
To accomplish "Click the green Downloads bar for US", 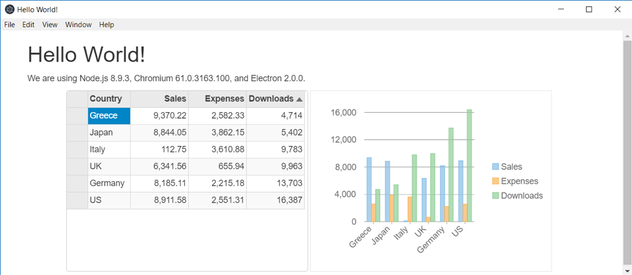I will pos(469,165).
